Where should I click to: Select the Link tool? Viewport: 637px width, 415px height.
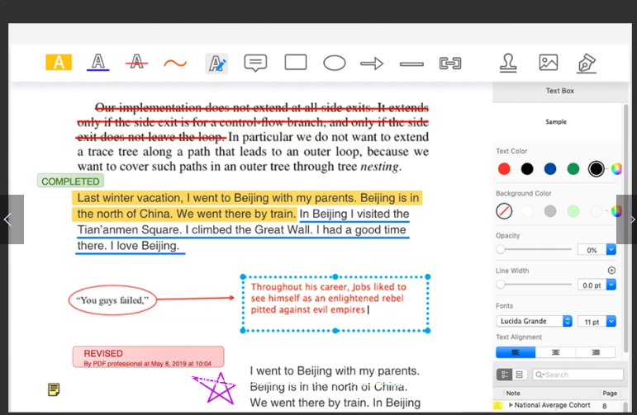450,64
